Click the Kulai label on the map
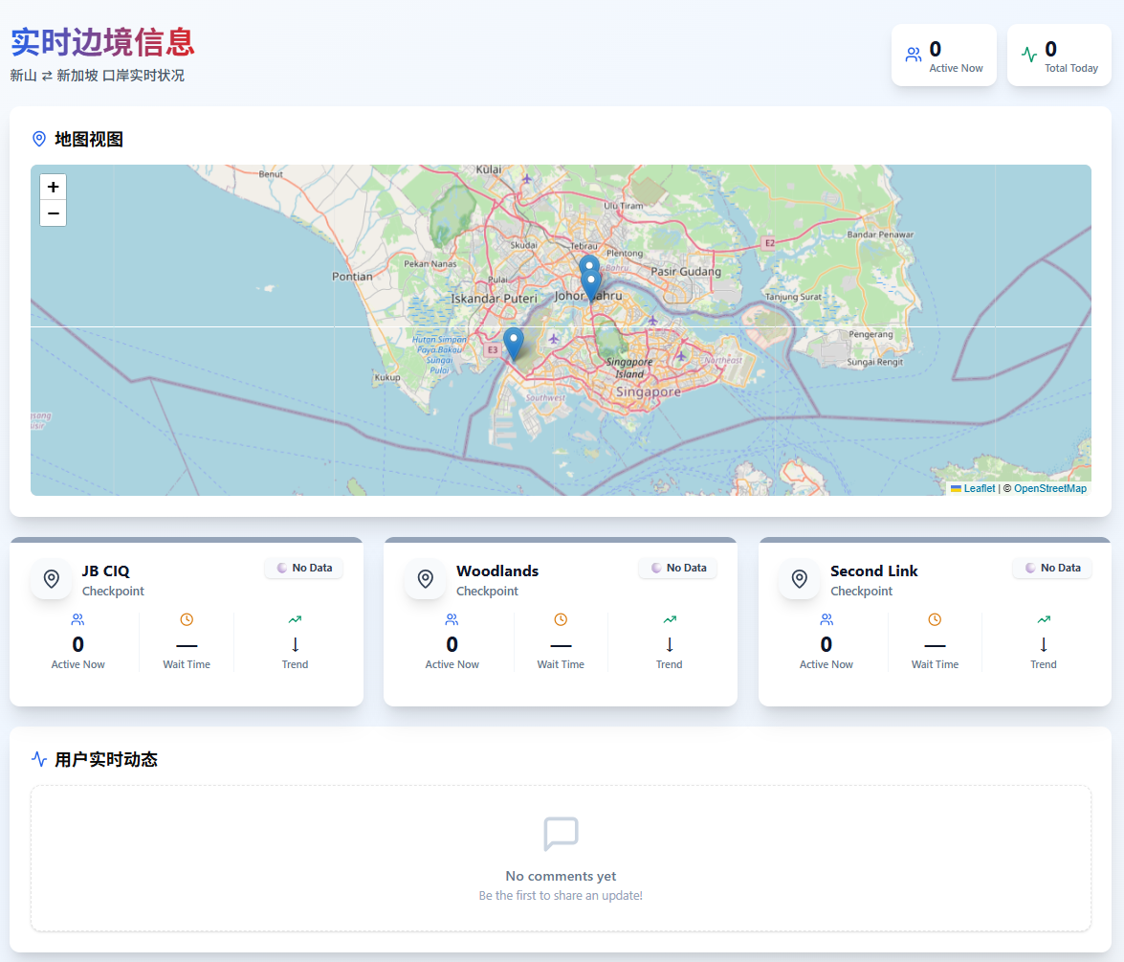 click(489, 169)
